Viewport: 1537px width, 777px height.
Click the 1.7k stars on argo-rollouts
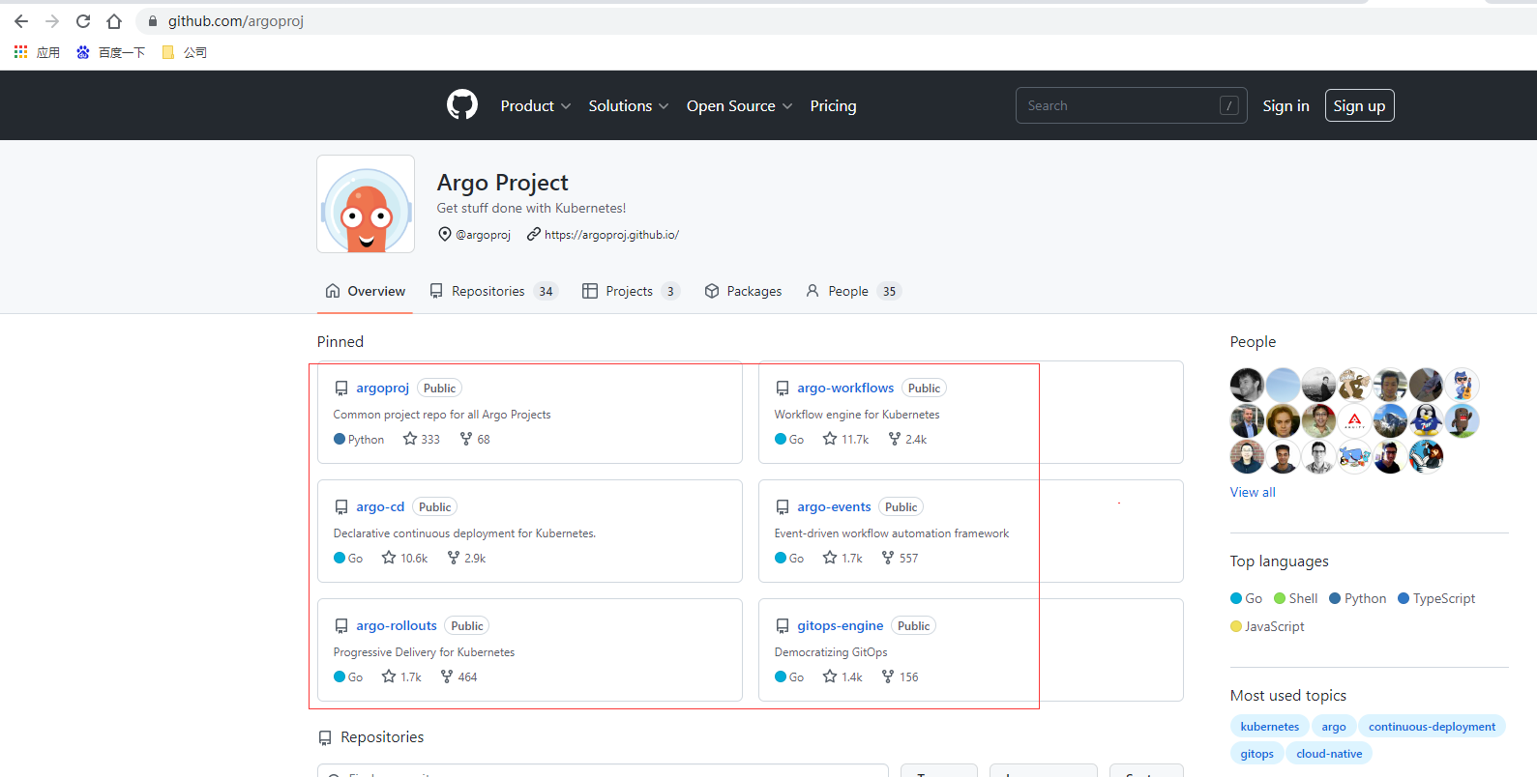401,677
